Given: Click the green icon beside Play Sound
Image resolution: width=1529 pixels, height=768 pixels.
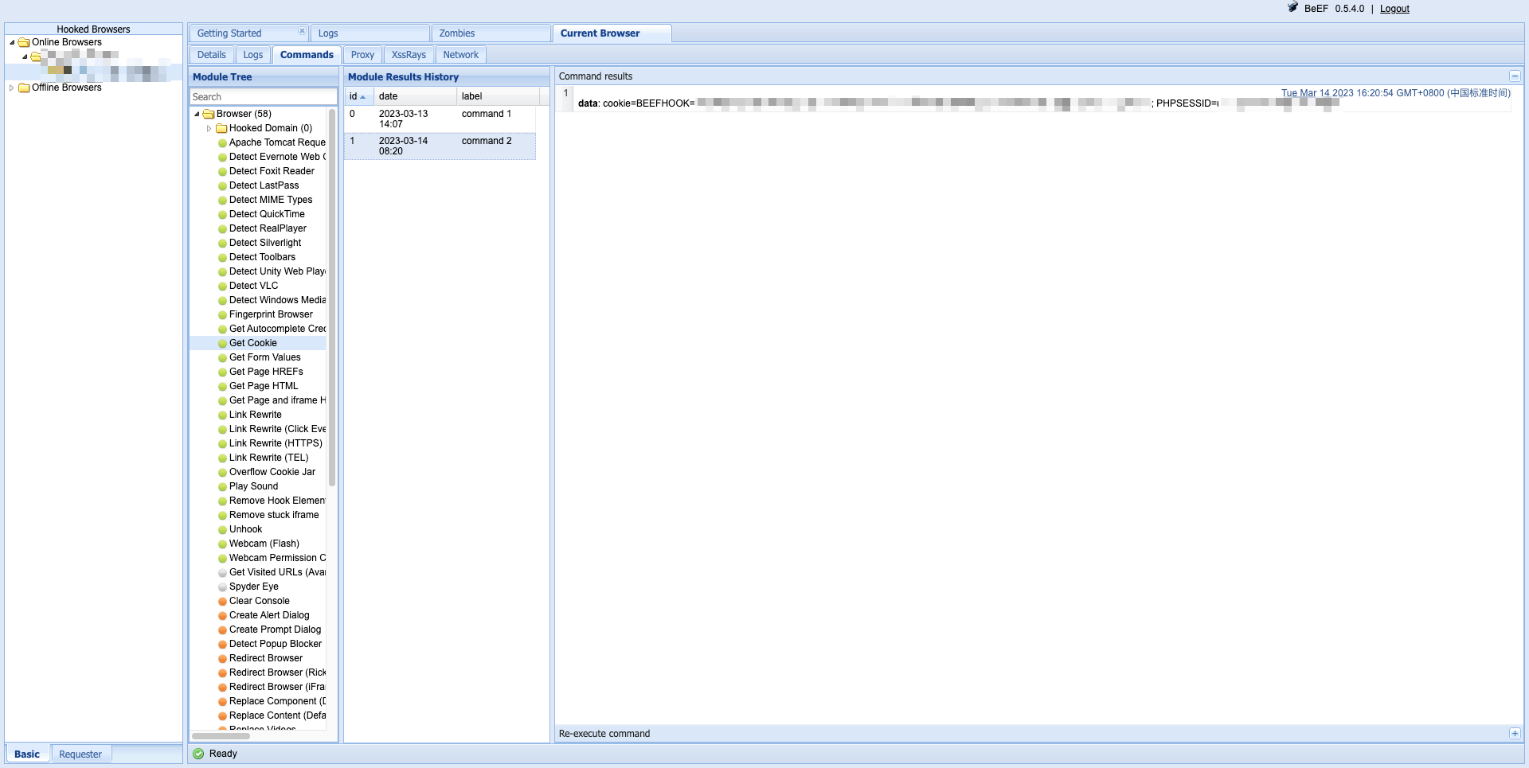Looking at the screenshot, I should [x=223, y=487].
